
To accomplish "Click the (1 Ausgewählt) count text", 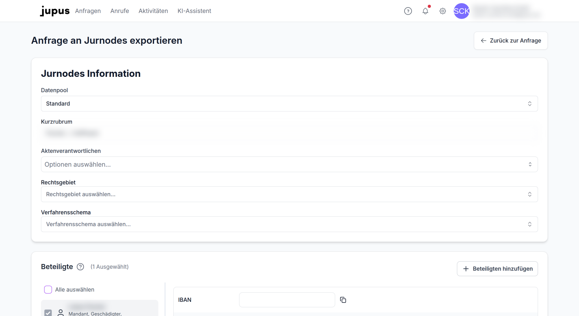I will [x=109, y=267].
